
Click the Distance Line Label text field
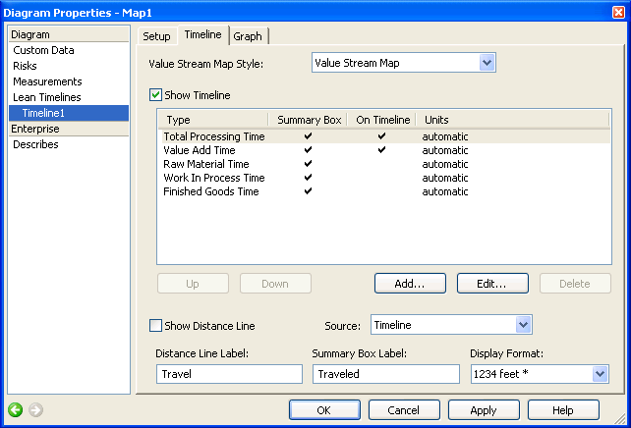(229, 374)
